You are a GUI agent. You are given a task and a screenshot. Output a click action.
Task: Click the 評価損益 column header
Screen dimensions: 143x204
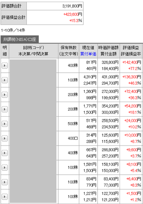(x=131, y=48)
